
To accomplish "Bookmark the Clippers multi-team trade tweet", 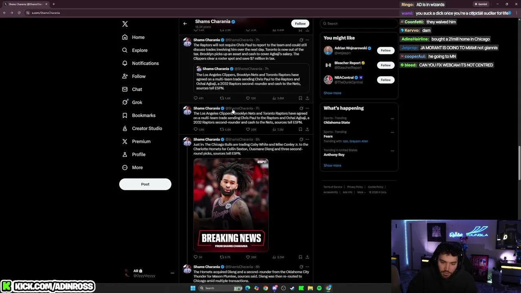I will point(300,129).
